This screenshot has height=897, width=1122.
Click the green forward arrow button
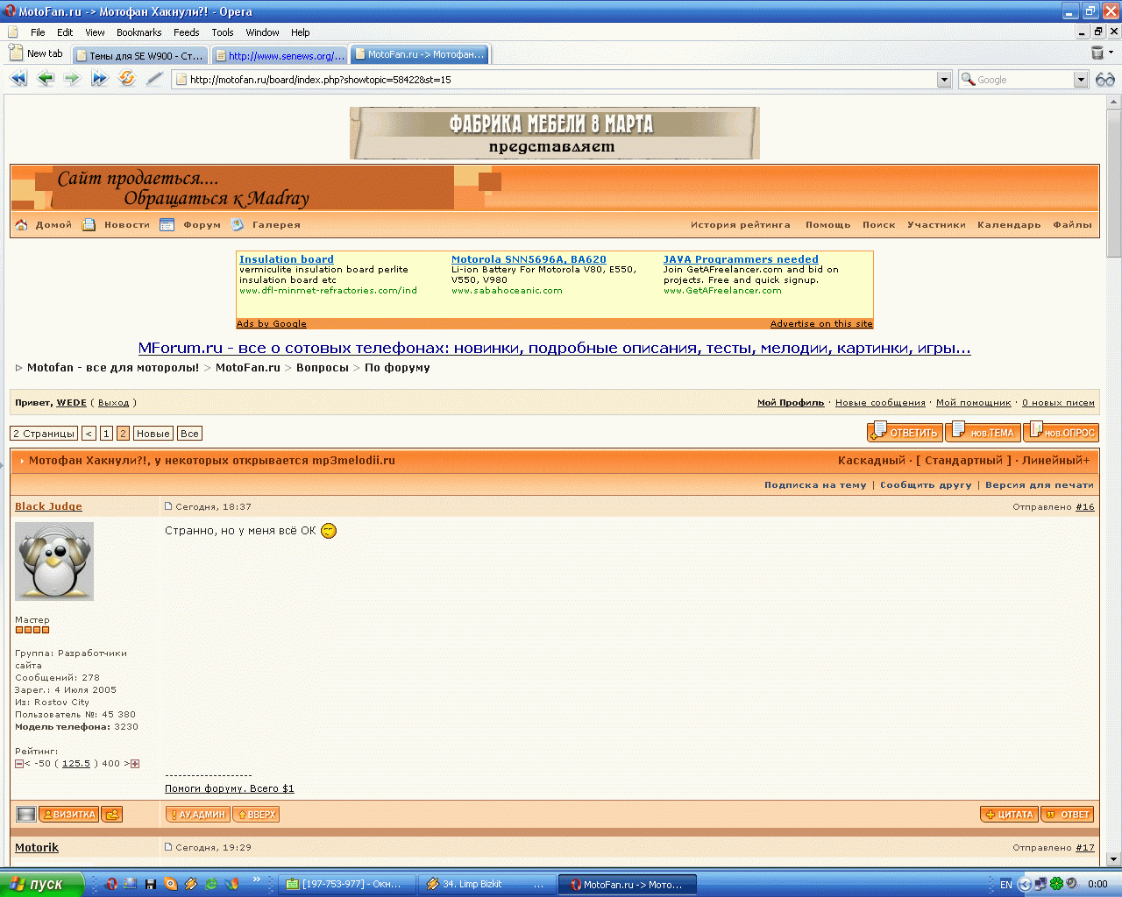(72, 79)
